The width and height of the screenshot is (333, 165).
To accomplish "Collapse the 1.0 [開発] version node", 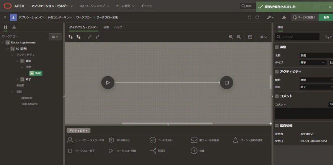I will (8, 49).
